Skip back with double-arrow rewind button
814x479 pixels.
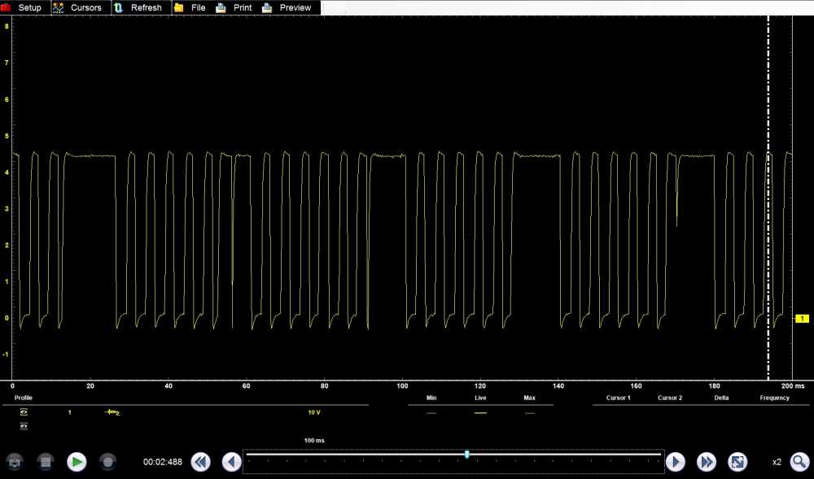(201, 462)
